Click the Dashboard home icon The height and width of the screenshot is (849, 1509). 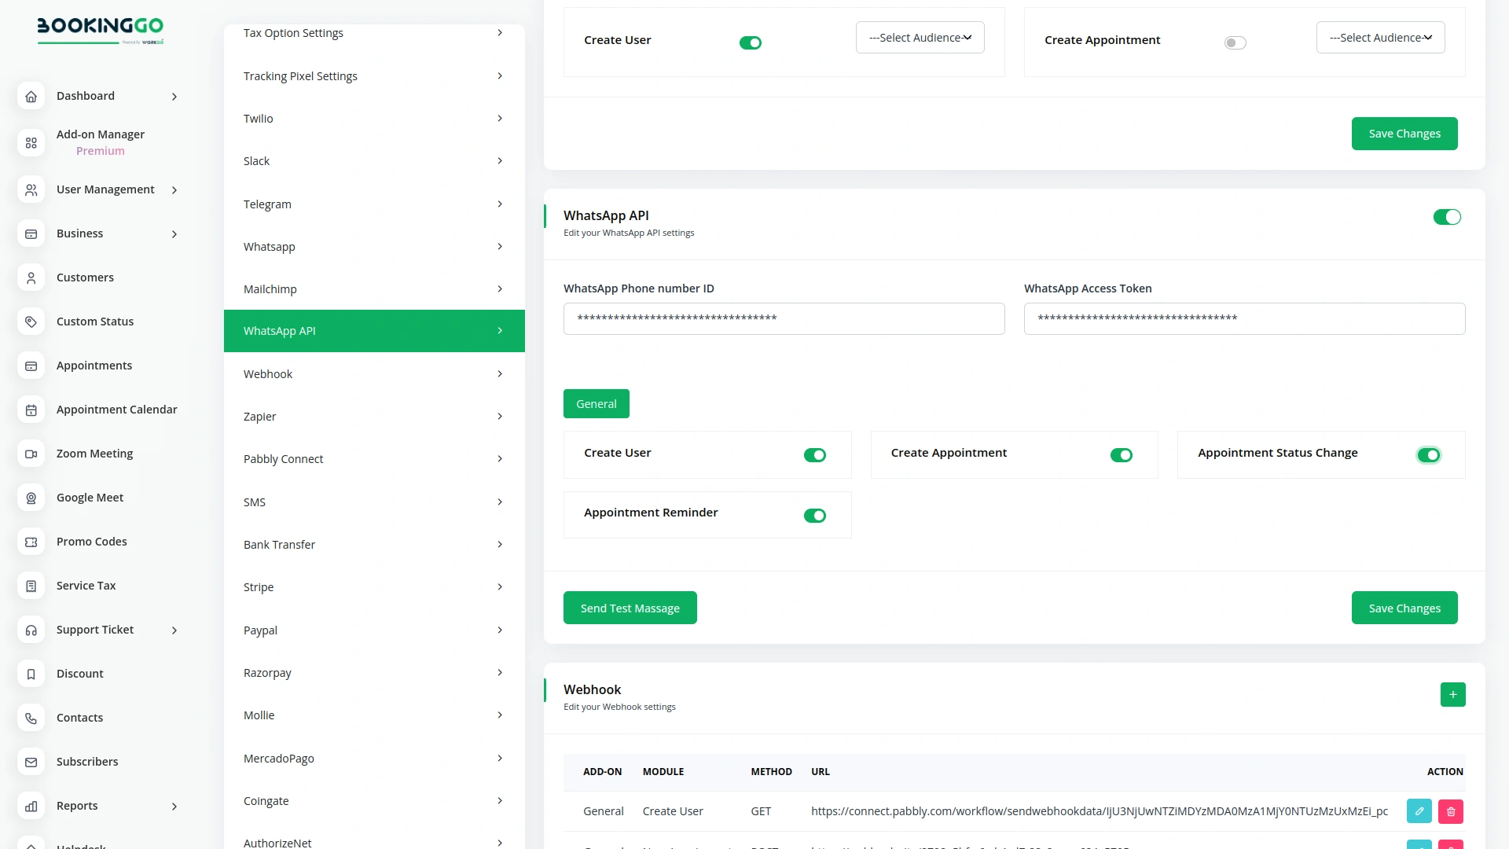pyautogui.click(x=31, y=97)
